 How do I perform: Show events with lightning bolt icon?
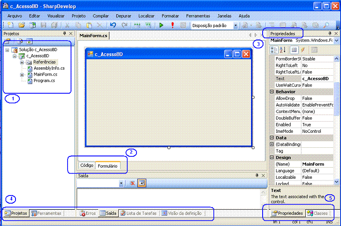click(x=303, y=50)
